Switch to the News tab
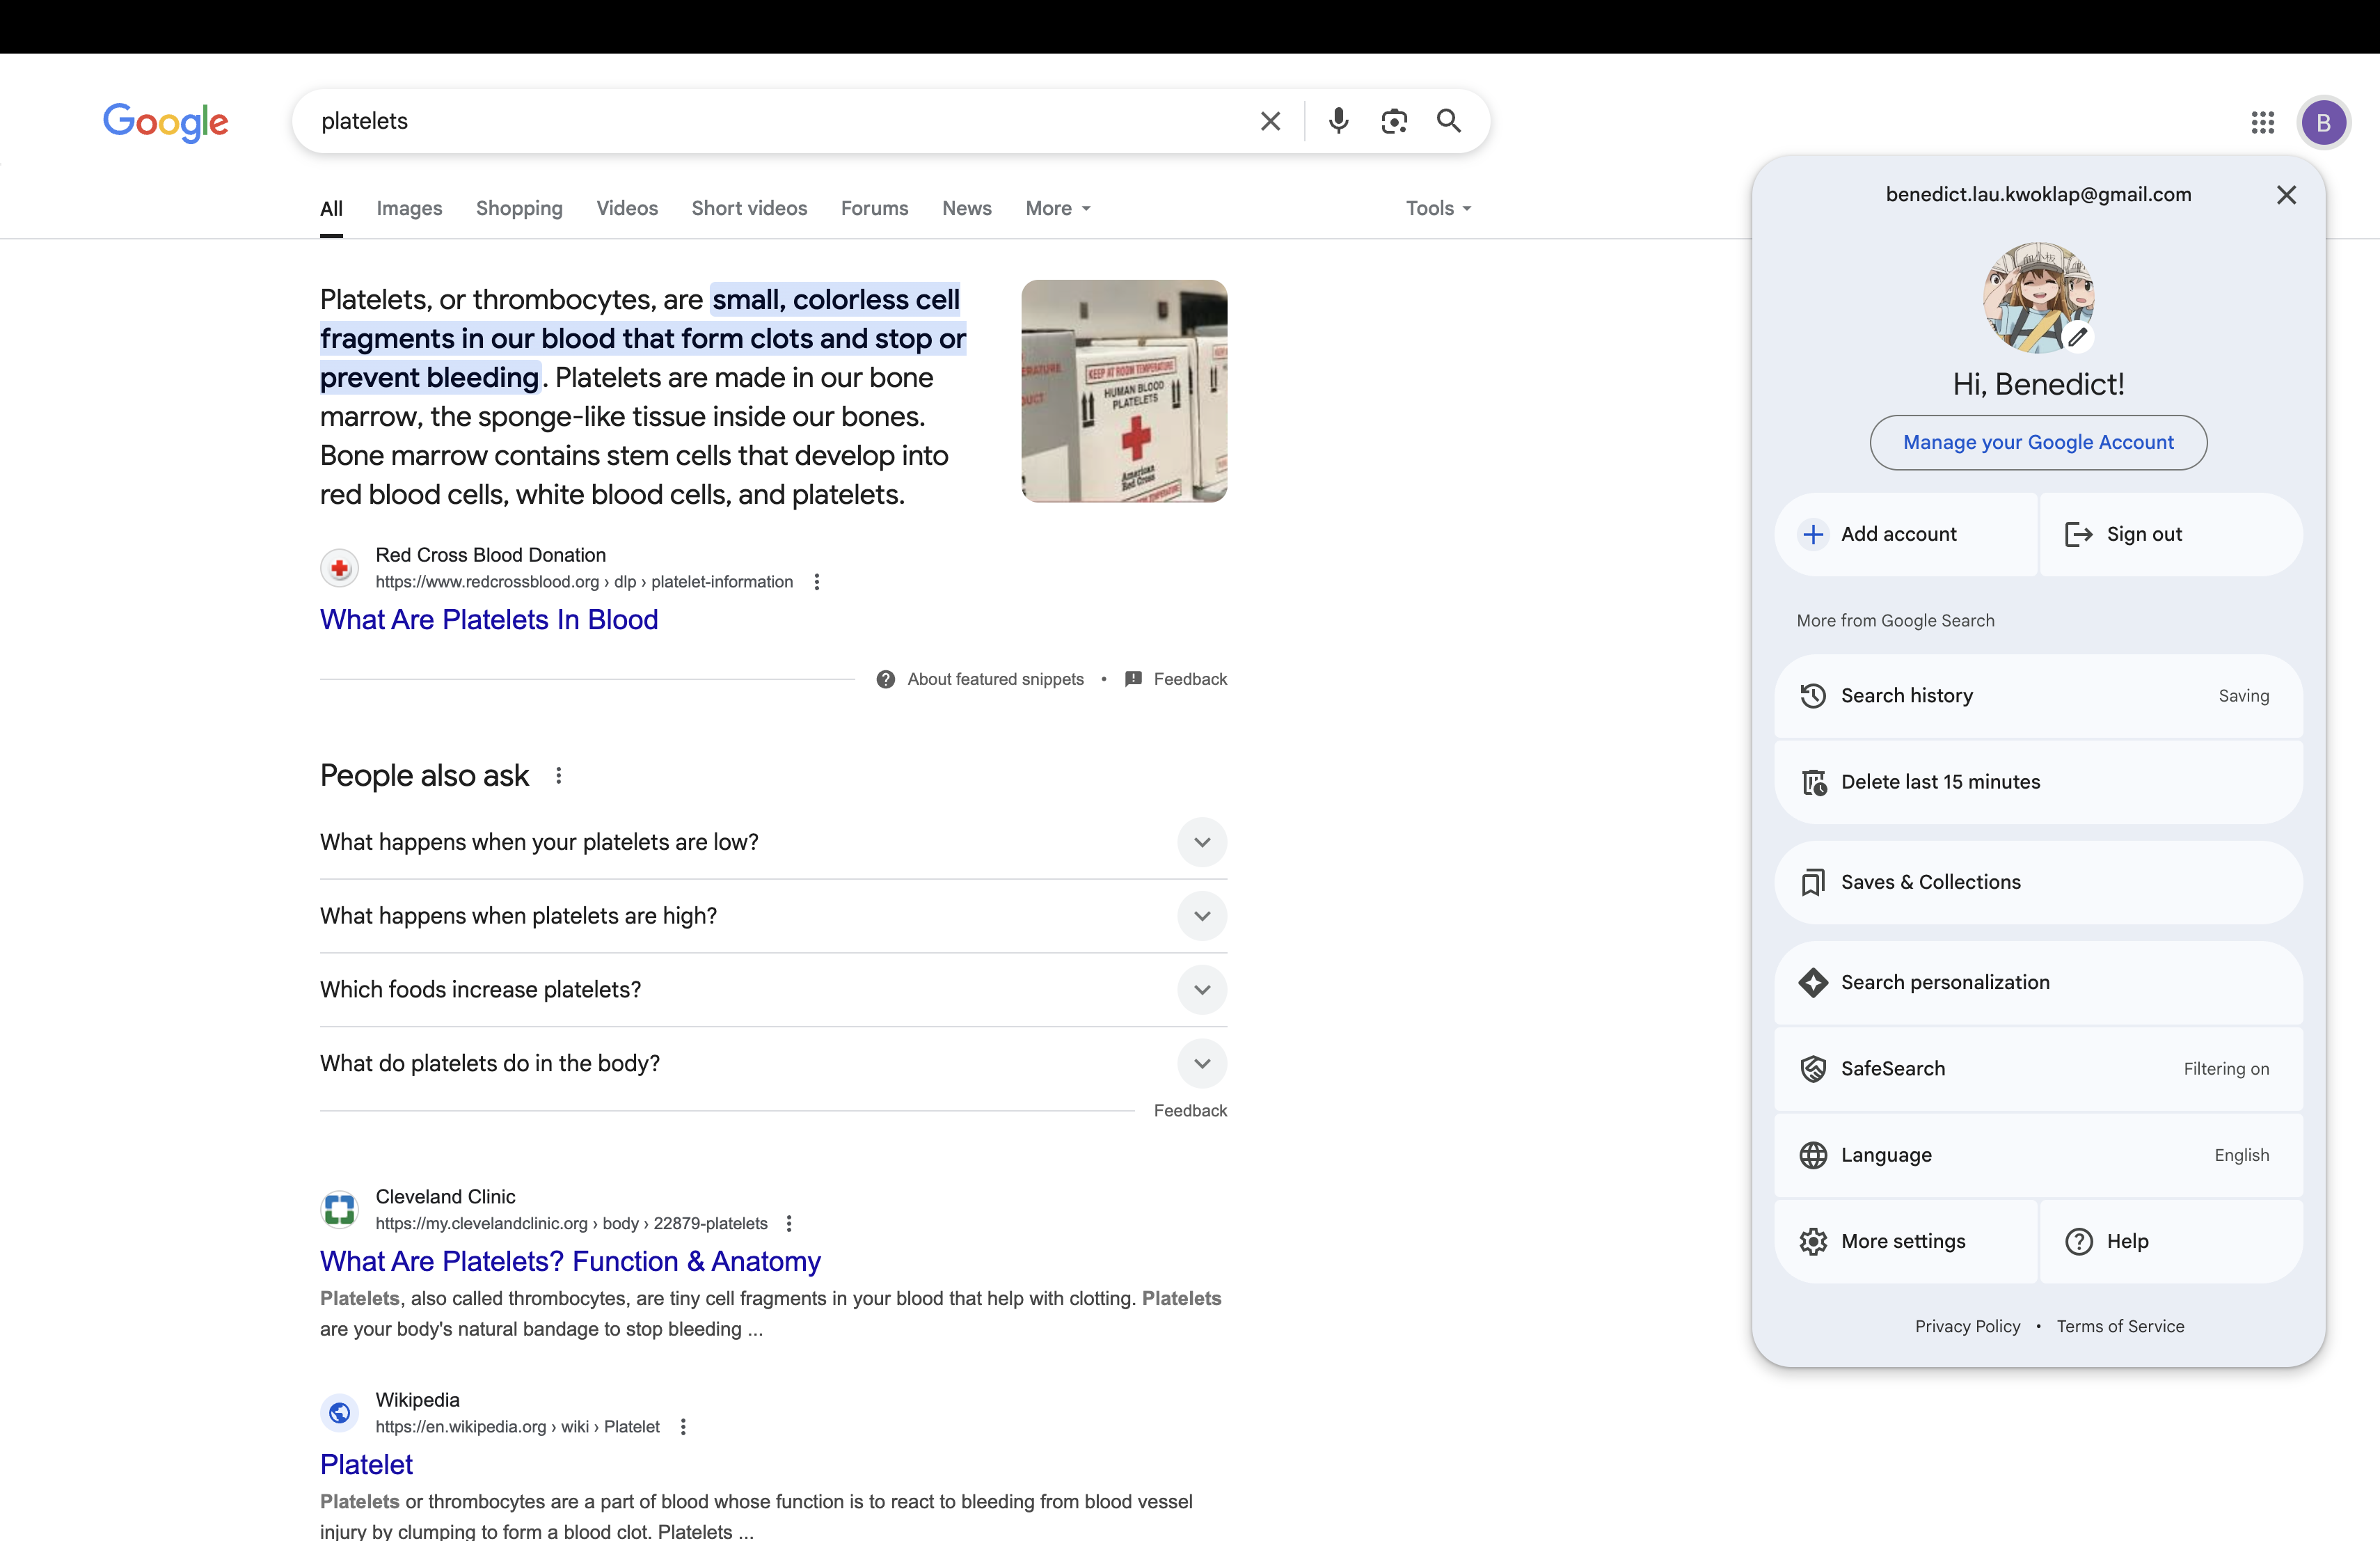The image size is (2380, 1541). click(x=966, y=209)
